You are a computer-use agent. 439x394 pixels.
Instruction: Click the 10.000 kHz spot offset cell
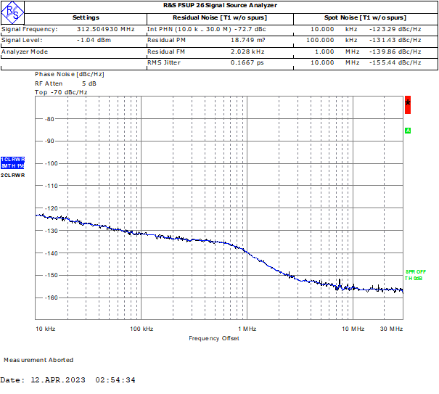click(x=334, y=29)
